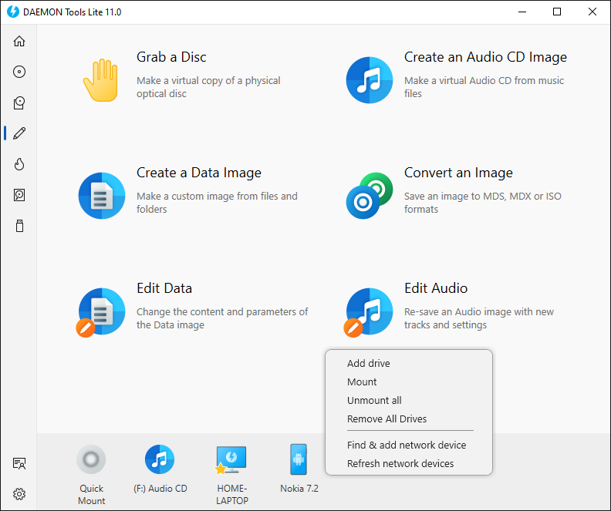Open the image catalog icon in sidebar
The width and height of the screenshot is (611, 511).
(19, 103)
